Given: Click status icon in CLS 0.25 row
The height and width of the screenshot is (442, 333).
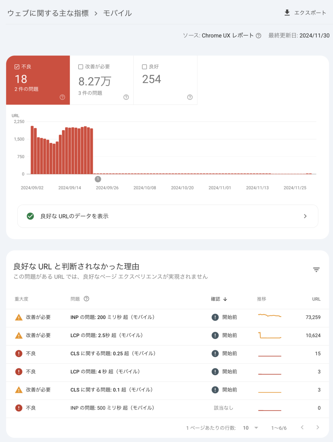Looking at the screenshot, I should pos(215,354).
